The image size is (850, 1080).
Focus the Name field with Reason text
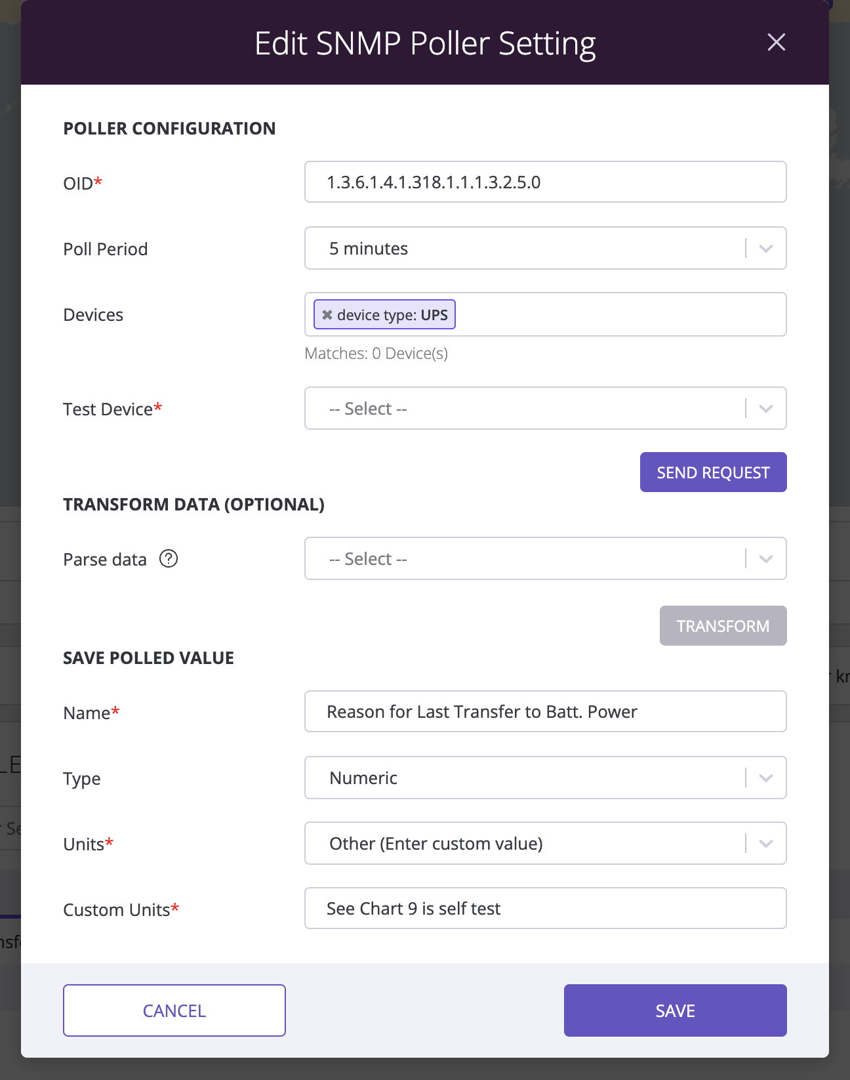pos(546,711)
